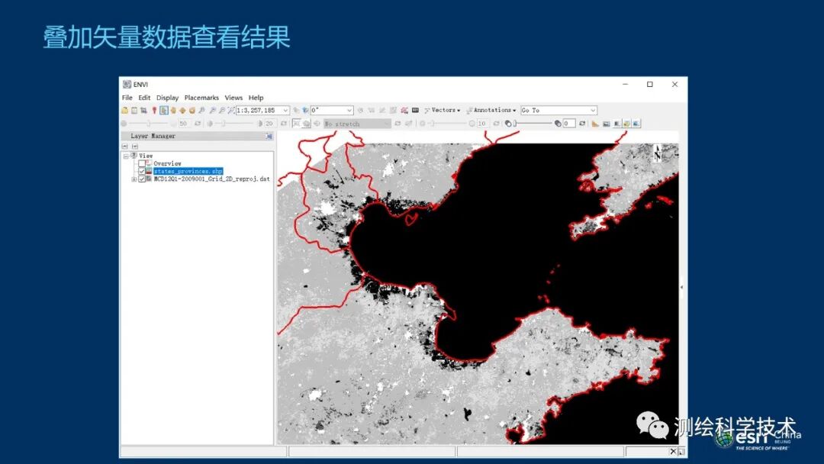Screen dimensions: 824x464
Task: Select the View tree root label
Action: tap(146, 156)
